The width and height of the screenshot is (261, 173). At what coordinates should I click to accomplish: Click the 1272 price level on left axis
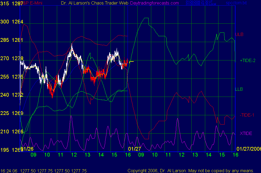point(18,95)
